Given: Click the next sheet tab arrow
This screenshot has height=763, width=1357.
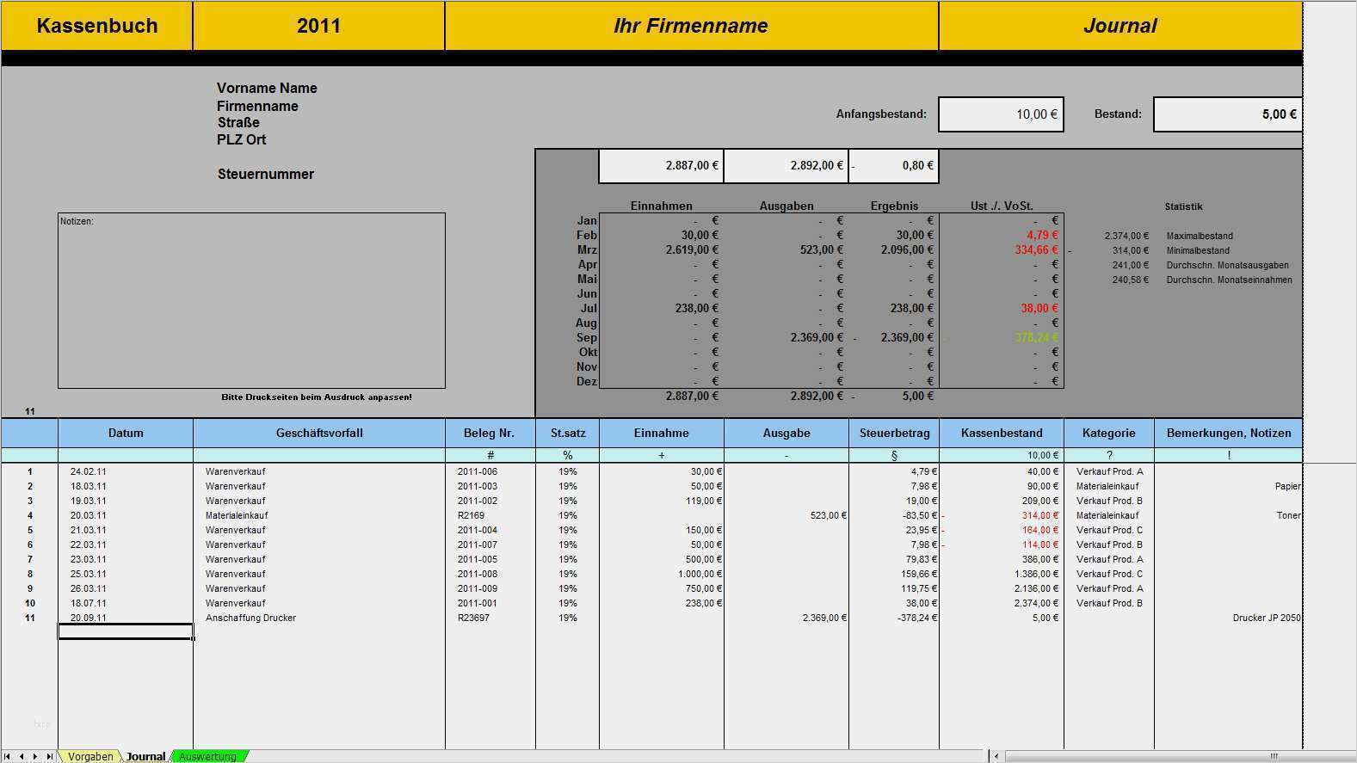Looking at the screenshot, I should [x=35, y=757].
